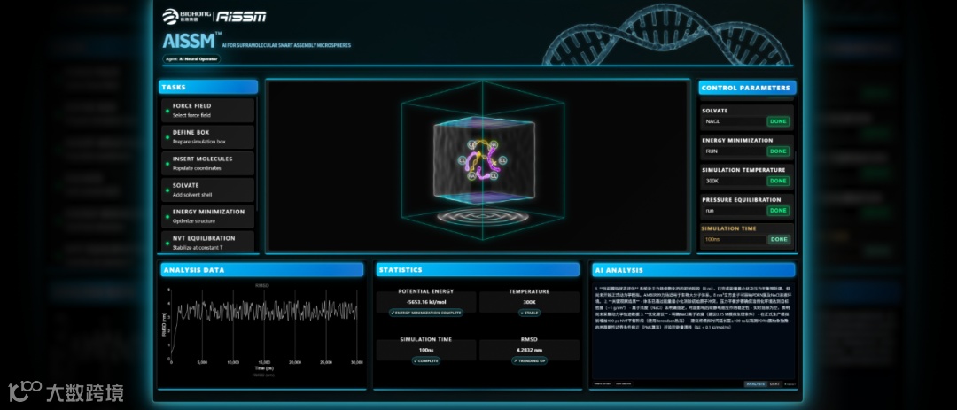Image resolution: width=957 pixels, height=410 pixels.
Task: Click the green status dot beside Force Field
Action: pyautogui.click(x=167, y=111)
